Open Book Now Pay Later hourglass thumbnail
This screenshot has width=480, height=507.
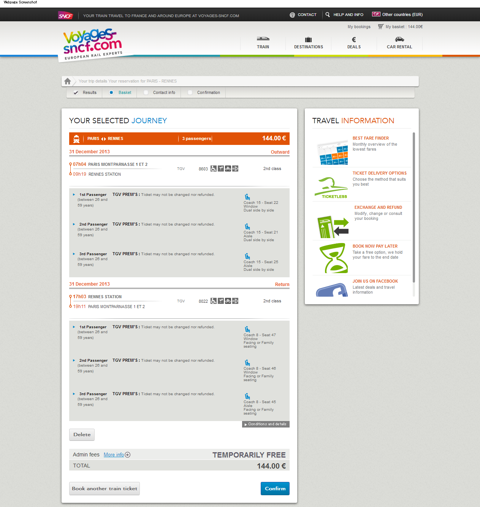334,258
